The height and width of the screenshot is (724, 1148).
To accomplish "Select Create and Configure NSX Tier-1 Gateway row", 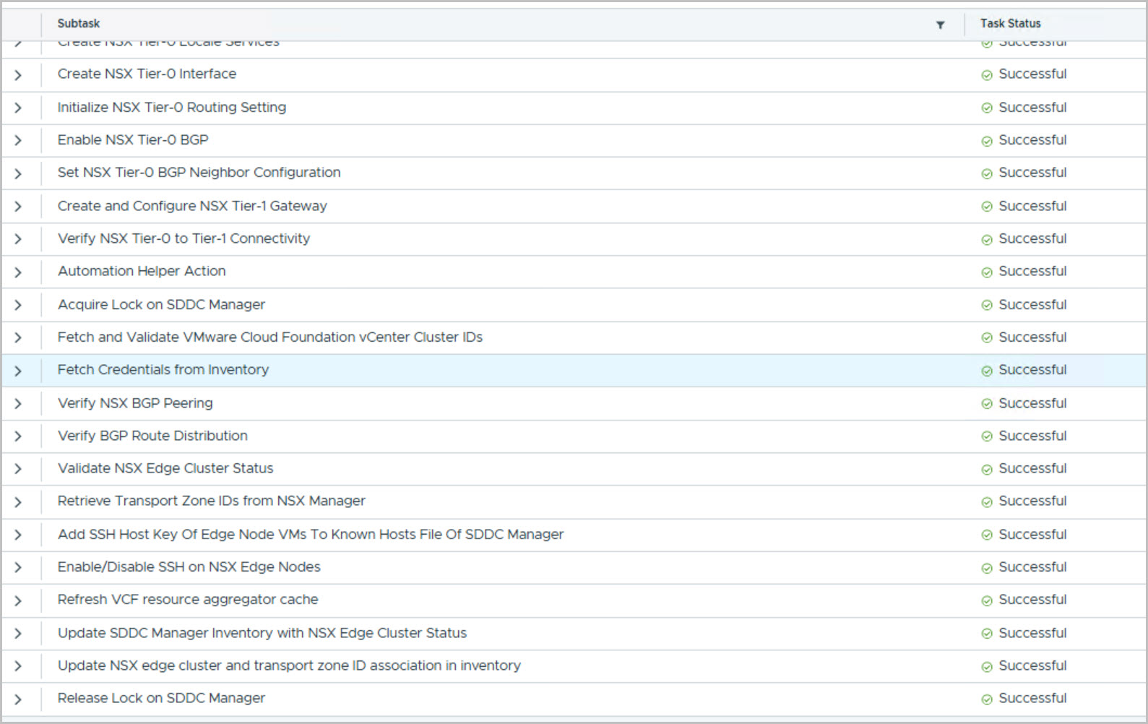I will click(192, 206).
